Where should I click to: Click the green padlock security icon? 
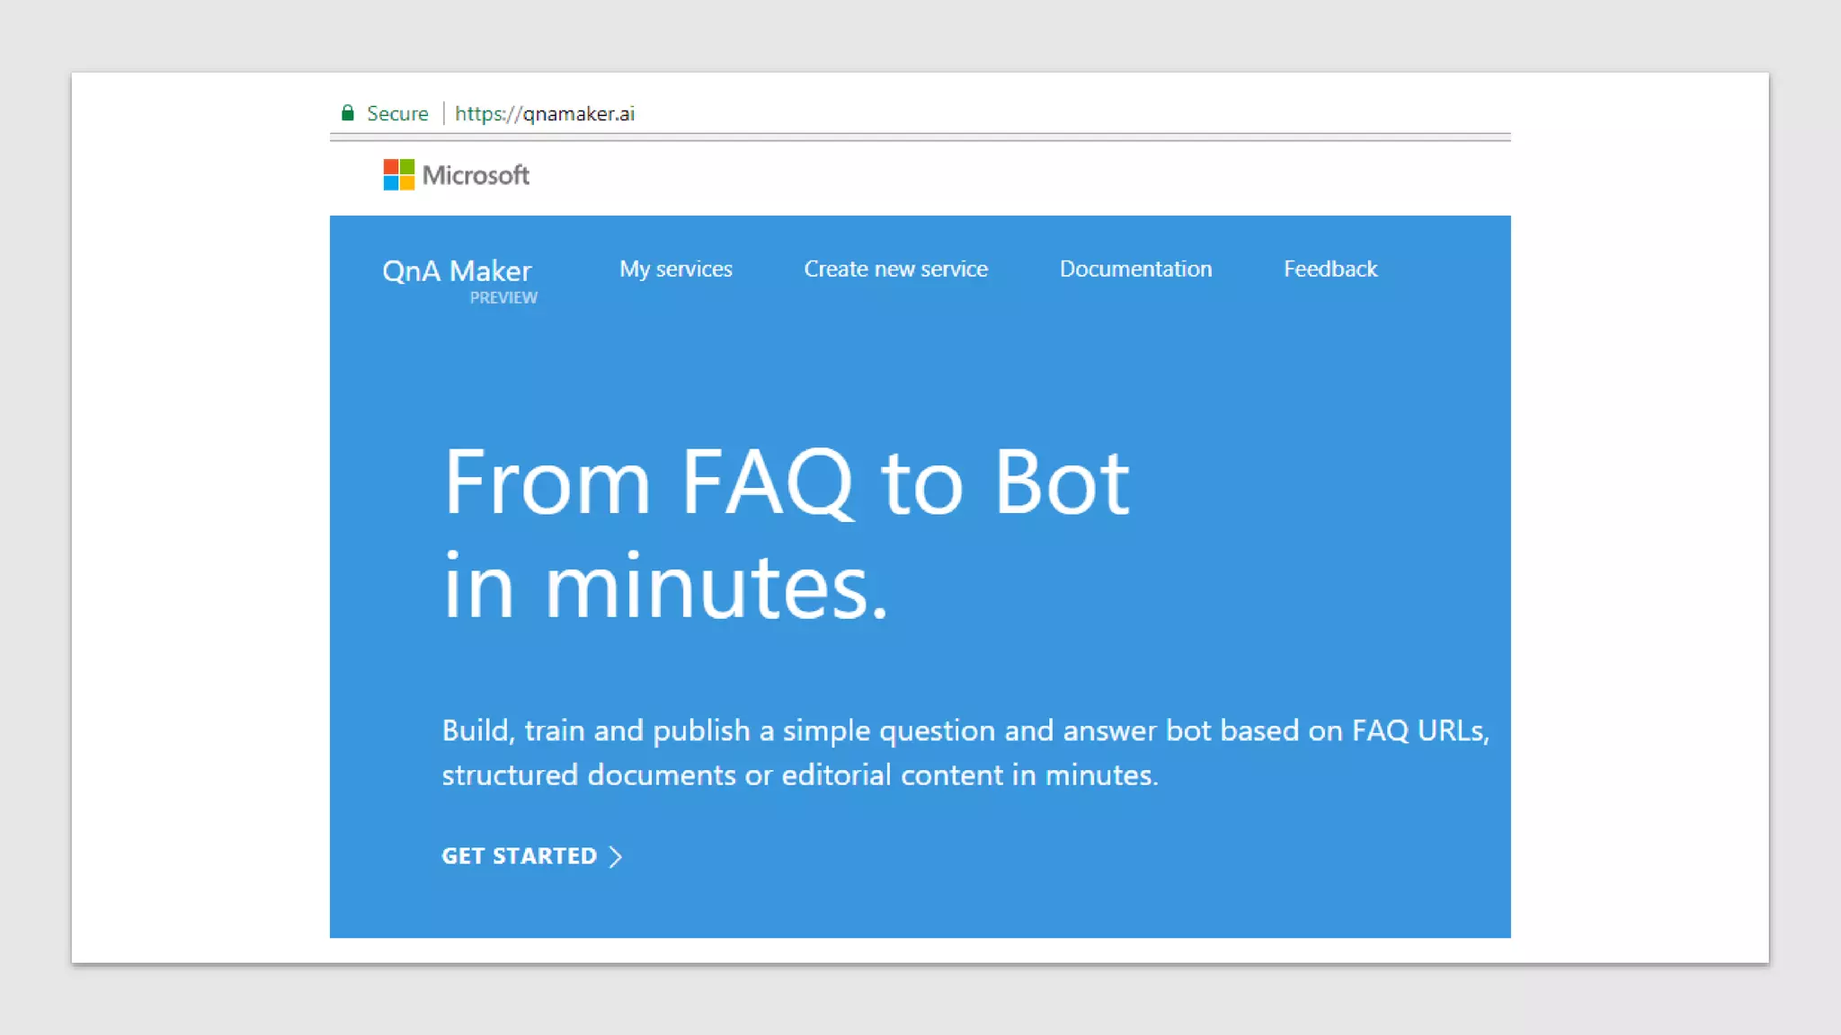(348, 113)
